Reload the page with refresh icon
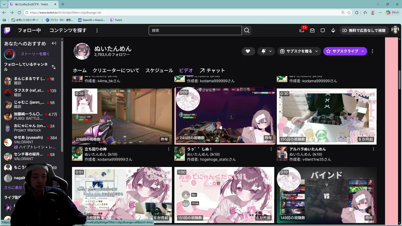Viewport: 402px width, 226px height. (x=19, y=13)
